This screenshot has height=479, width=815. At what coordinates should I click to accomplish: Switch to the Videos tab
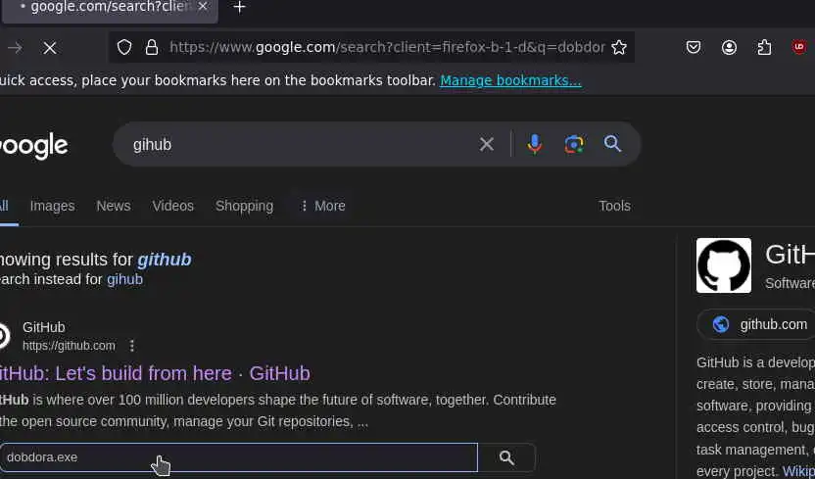(x=173, y=206)
